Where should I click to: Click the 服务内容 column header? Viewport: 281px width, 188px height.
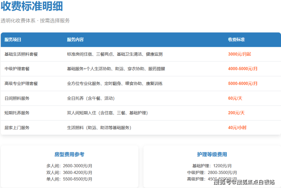point(75,39)
